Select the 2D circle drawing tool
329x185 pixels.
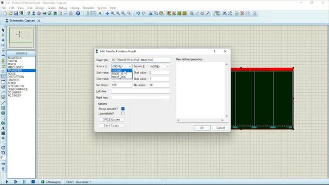(3, 113)
